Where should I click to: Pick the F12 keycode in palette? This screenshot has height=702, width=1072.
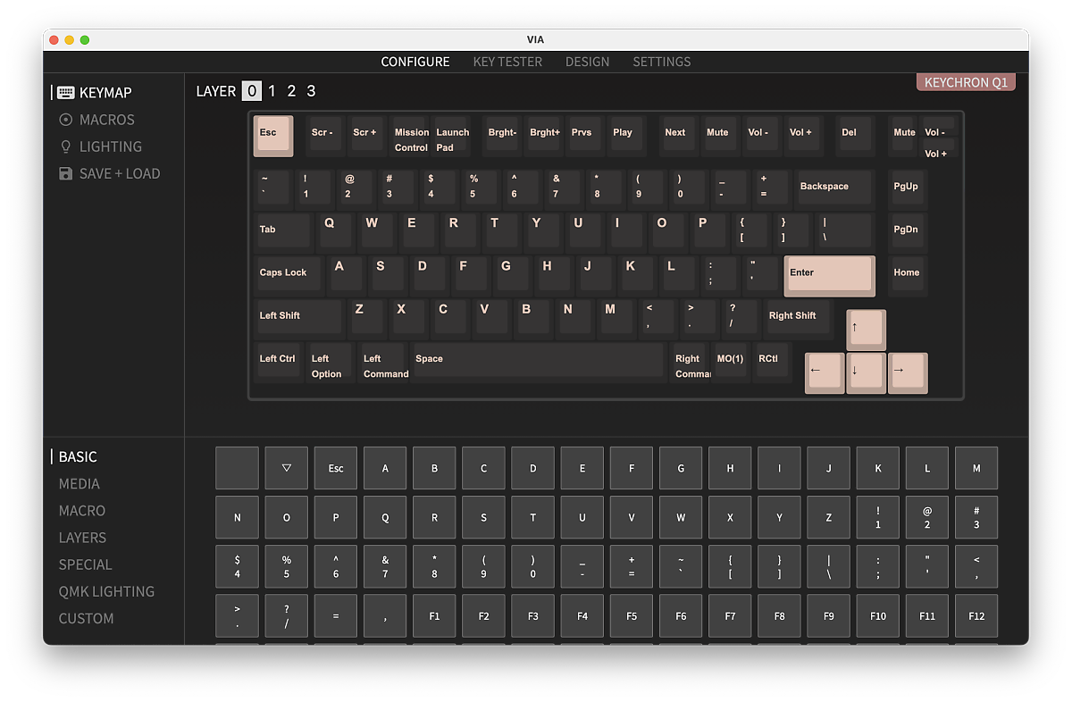(x=976, y=616)
